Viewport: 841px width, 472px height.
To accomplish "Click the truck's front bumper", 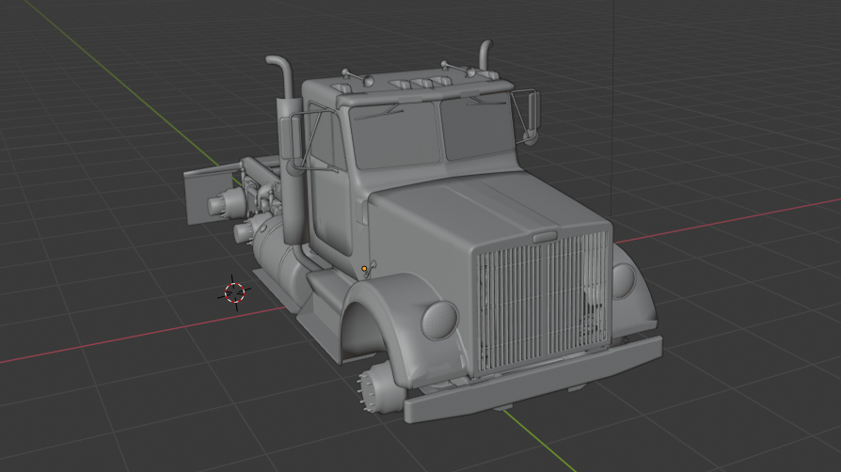I will (x=532, y=379).
